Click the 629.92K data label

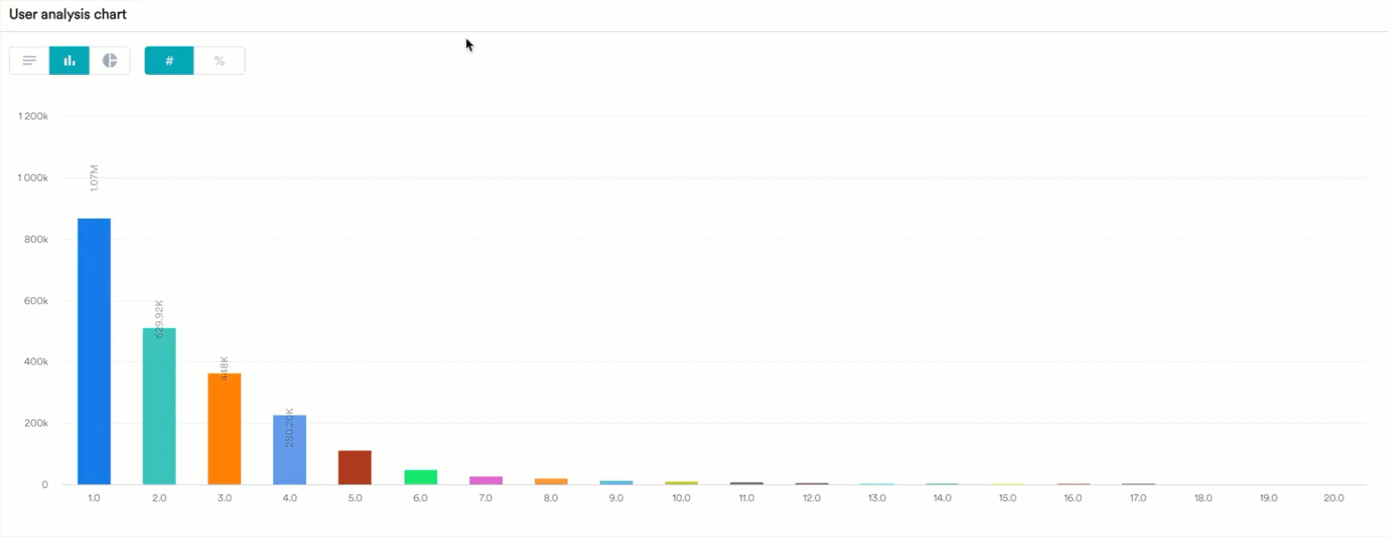coord(160,318)
